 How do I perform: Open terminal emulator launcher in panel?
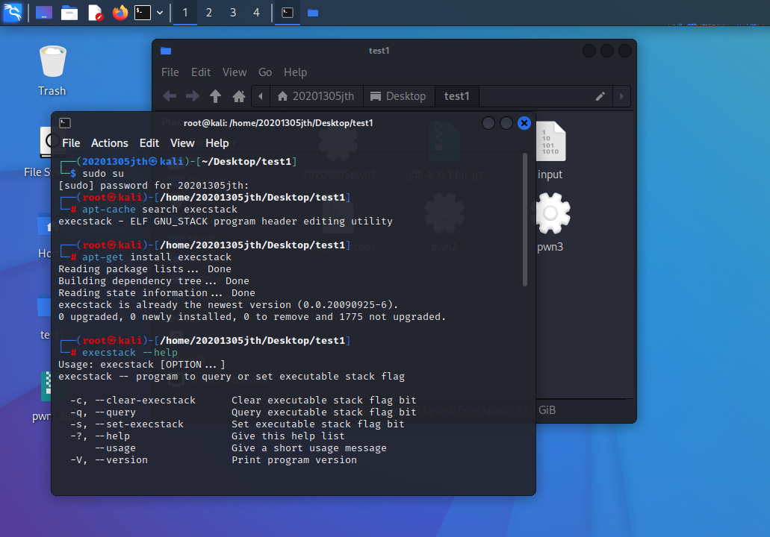(143, 13)
